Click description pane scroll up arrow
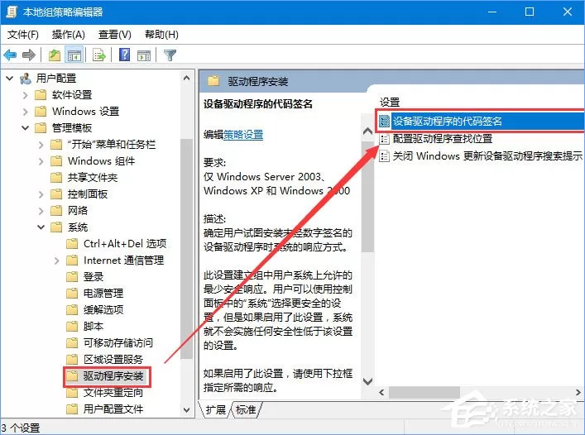This screenshot has height=435, width=585. point(367,131)
